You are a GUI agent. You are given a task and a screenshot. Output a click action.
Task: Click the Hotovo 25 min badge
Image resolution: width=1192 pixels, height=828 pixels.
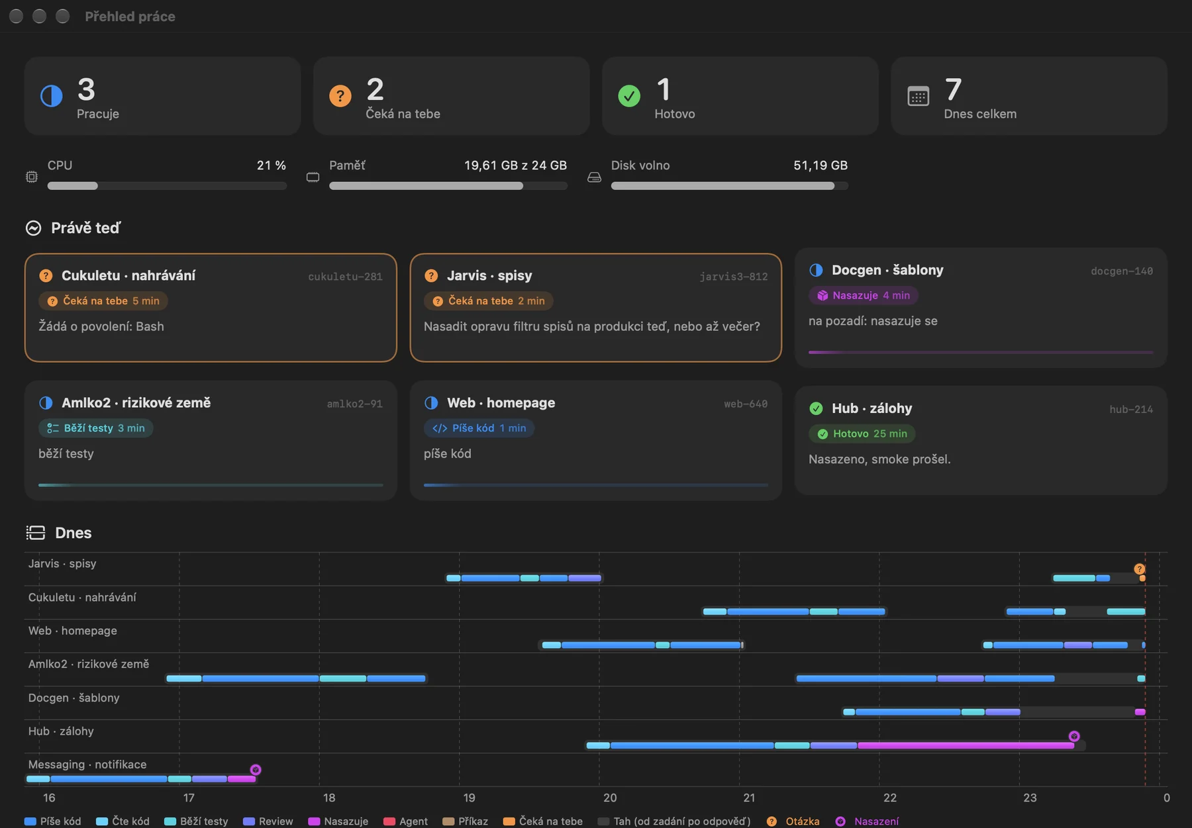coord(862,434)
